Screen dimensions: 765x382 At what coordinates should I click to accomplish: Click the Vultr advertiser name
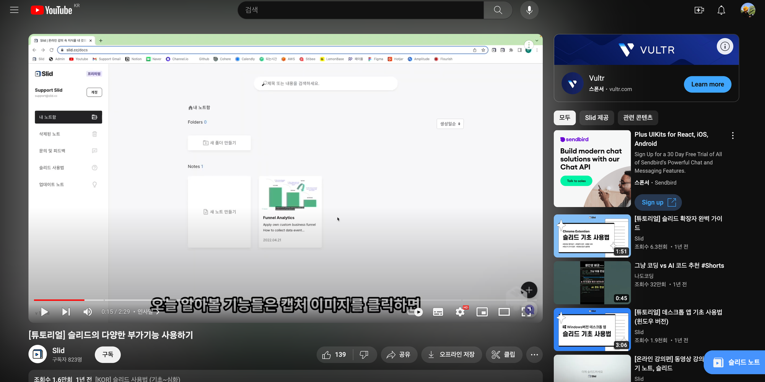tap(596, 78)
